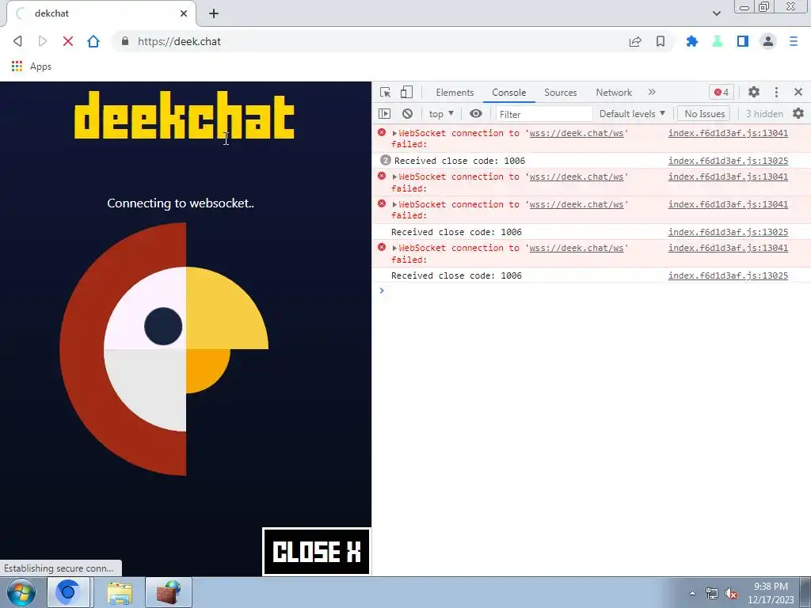Click the browser taskbar icon
Image resolution: width=811 pixels, height=608 pixels.
[x=69, y=592]
